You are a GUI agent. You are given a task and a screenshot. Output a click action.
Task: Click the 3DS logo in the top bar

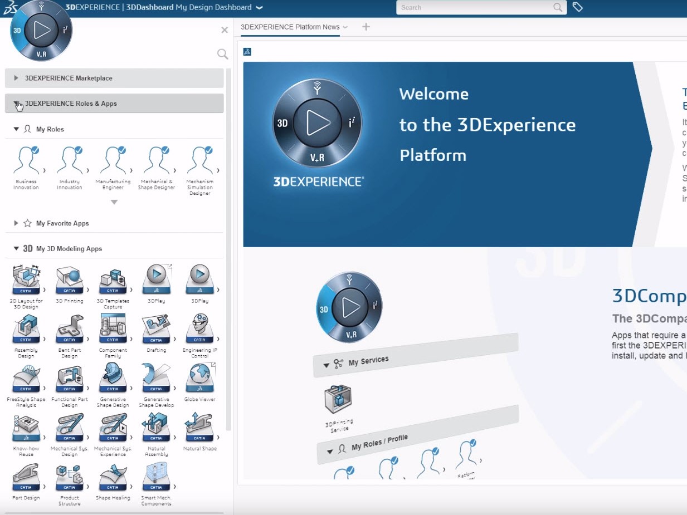pos(11,7)
